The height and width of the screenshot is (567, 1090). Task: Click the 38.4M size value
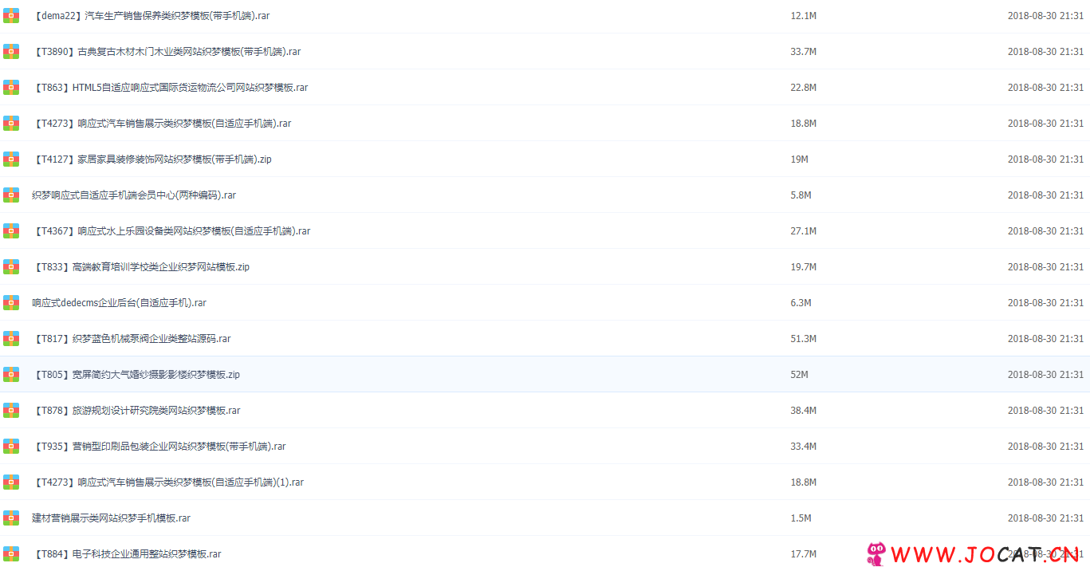pyautogui.click(x=804, y=411)
